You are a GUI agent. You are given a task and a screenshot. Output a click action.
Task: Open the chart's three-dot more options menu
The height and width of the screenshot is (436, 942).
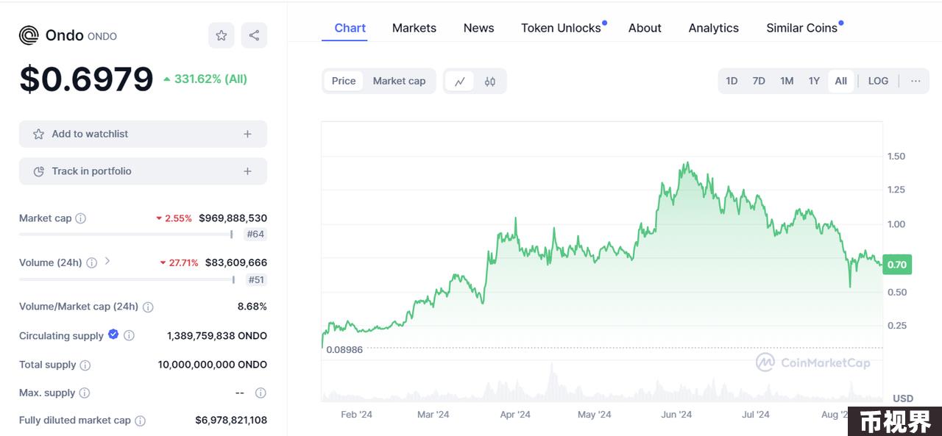(x=916, y=81)
